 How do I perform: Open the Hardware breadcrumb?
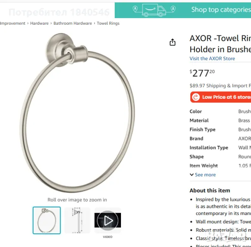[39, 23]
